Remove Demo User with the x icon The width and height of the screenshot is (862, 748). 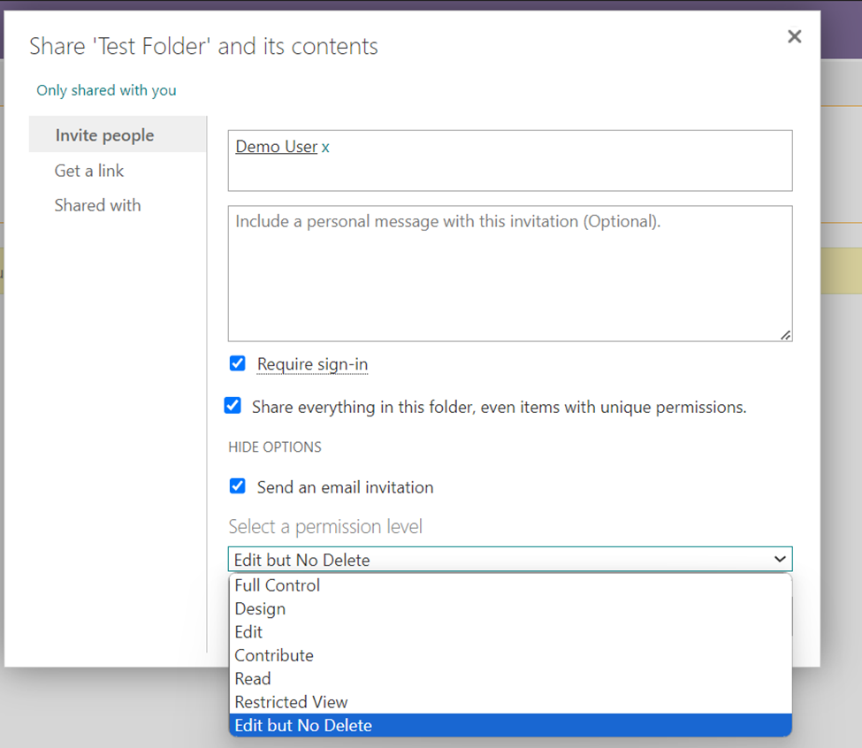coord(325,148)
